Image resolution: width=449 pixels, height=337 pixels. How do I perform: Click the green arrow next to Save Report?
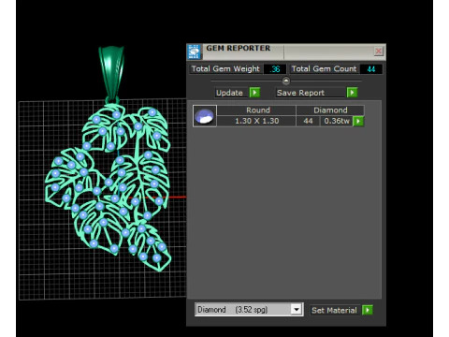(352, 93)
